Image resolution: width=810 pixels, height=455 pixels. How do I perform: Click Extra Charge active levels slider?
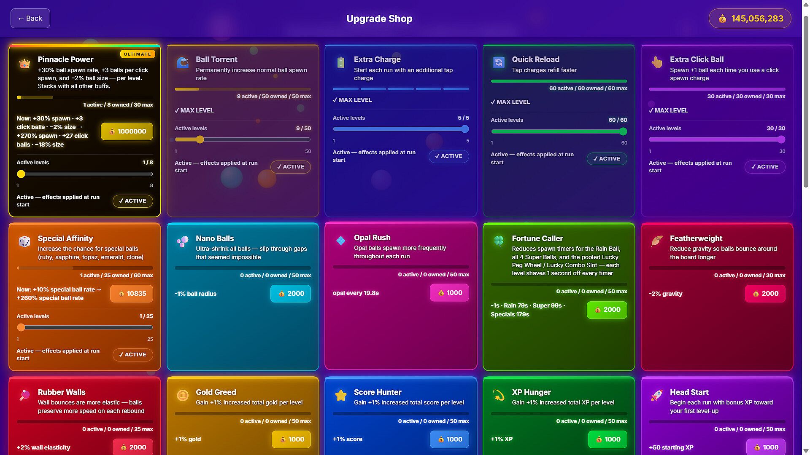[401, 129]
